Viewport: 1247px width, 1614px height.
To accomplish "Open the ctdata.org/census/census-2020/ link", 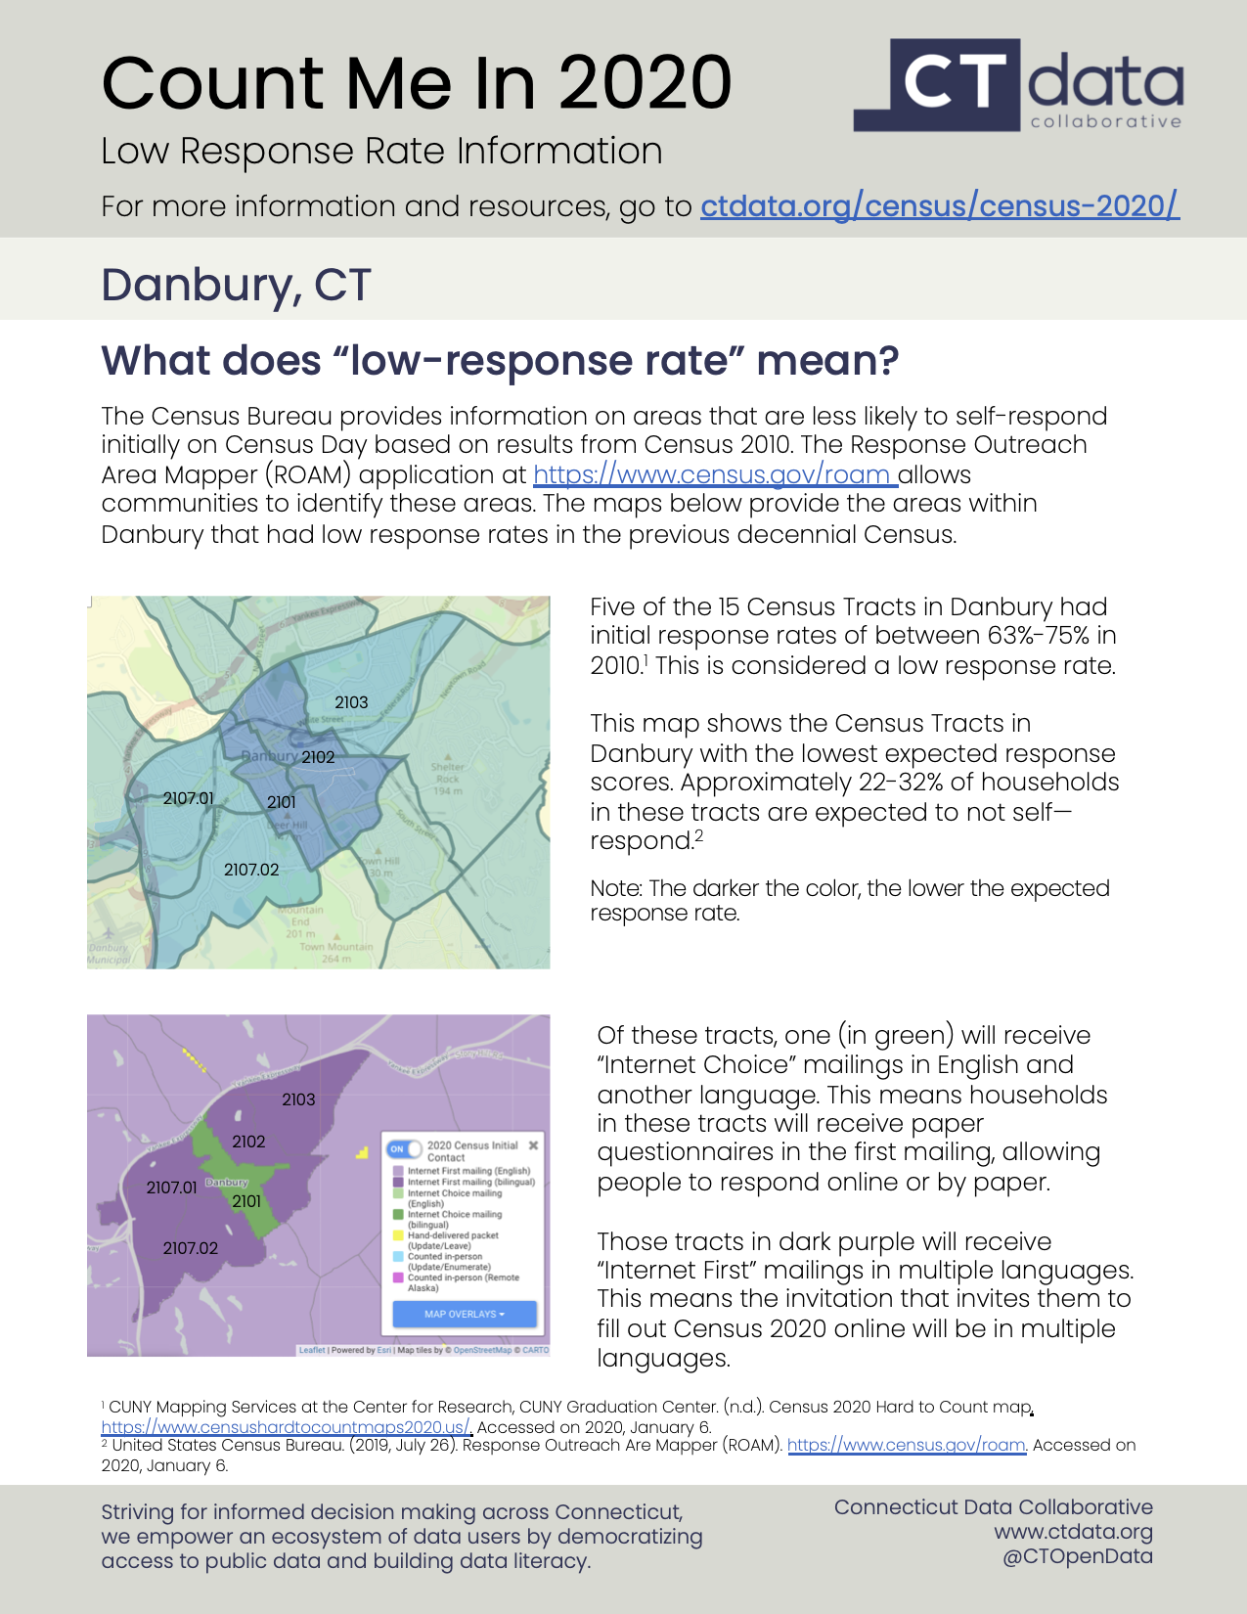I will coord(940,206).
